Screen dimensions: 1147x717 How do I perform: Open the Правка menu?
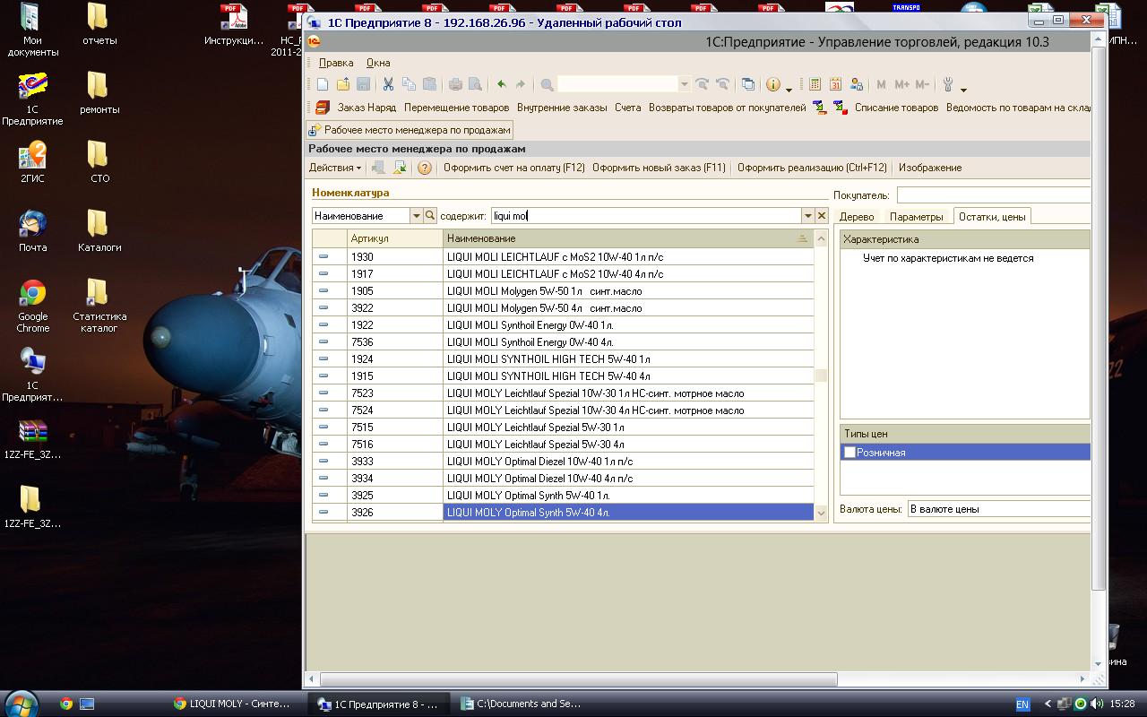pos(336,63)
